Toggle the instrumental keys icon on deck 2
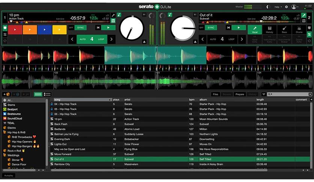314x182 pixels. (x=304, y=21)
